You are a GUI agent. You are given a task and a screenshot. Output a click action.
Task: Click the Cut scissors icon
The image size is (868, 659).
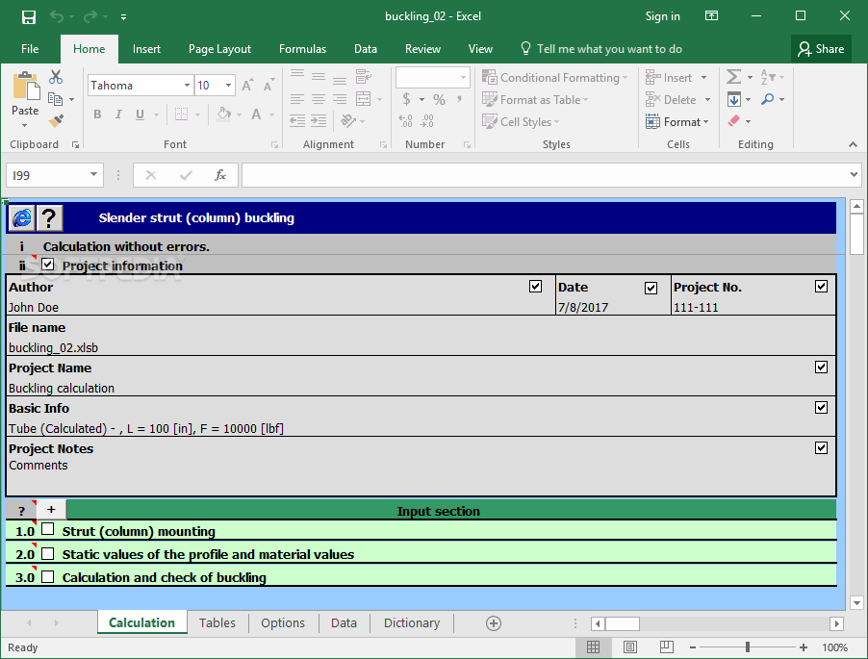56,77
